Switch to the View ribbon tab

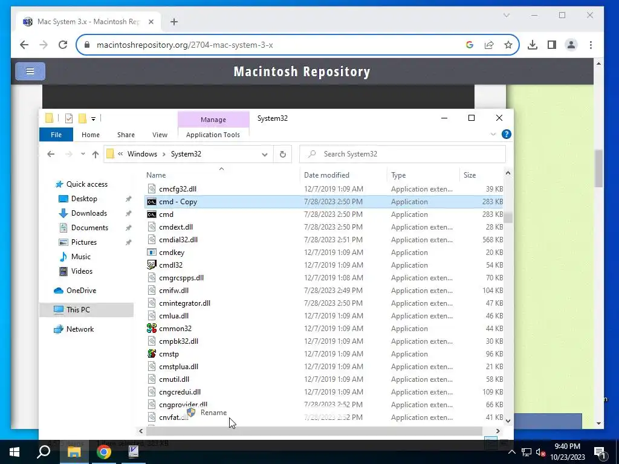click(x=160, y=135)
